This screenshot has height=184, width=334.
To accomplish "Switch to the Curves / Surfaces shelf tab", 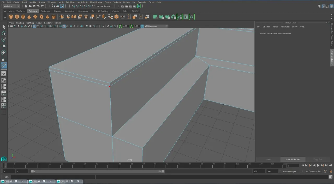I will pyautogui.click(x=17, y=11).
